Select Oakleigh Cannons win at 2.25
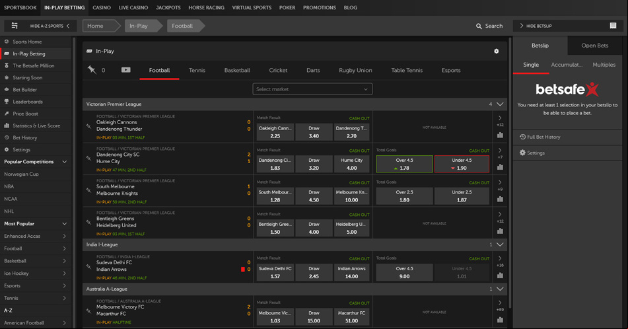628x329 pixels. point(275,132)
